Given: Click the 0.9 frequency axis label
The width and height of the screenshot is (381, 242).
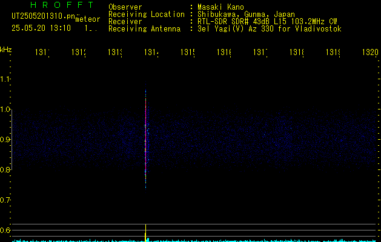Looking at the screenshot, I should pyautogui.click(x=5, y=140).
